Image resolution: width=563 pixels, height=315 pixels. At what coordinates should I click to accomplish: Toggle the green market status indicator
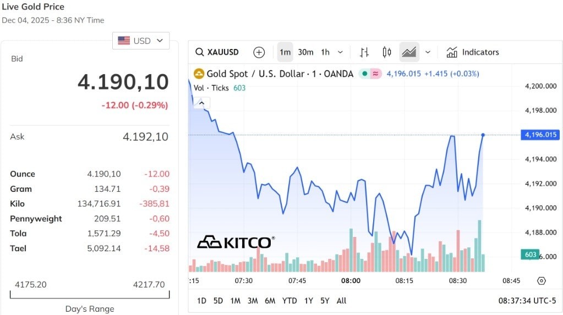click(x=364, y=74)
